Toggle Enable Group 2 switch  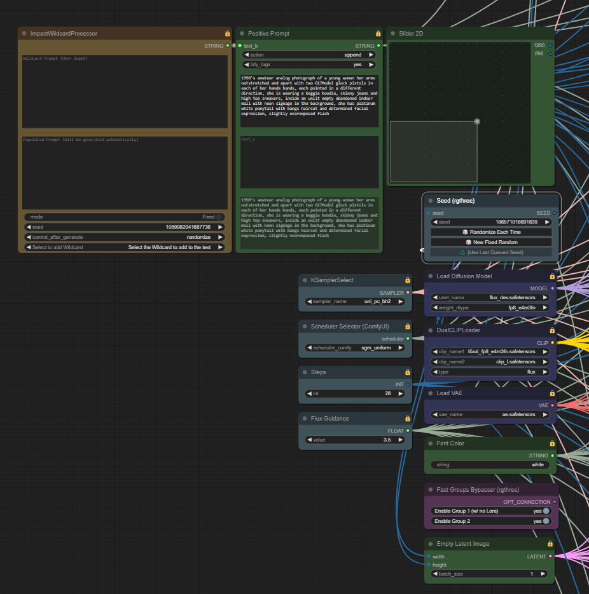point(546,521)
